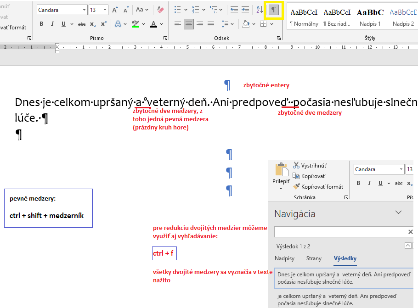
Task: Apply green text highlight color button
Action: coord(136,24)
